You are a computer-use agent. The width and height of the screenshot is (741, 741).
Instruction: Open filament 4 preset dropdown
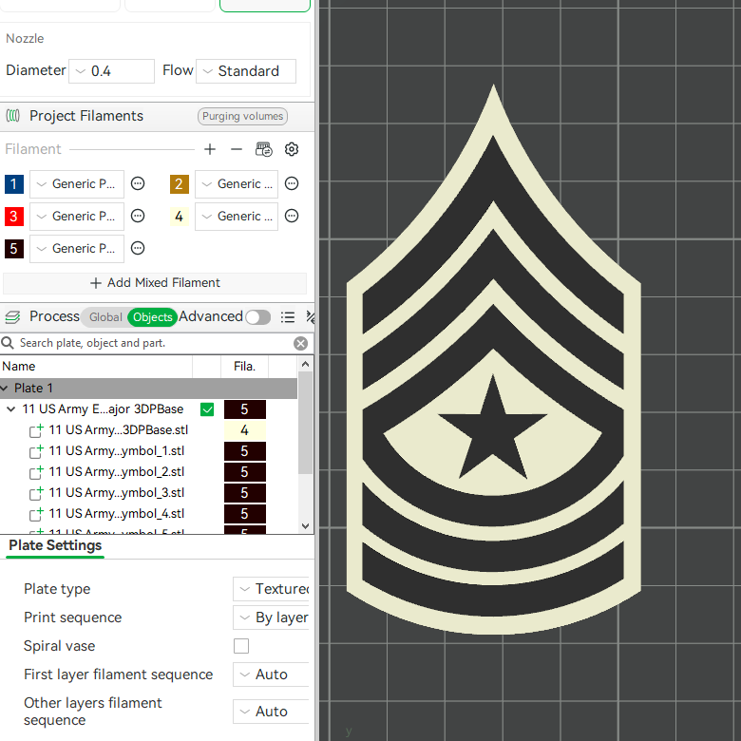pos(237,217)
